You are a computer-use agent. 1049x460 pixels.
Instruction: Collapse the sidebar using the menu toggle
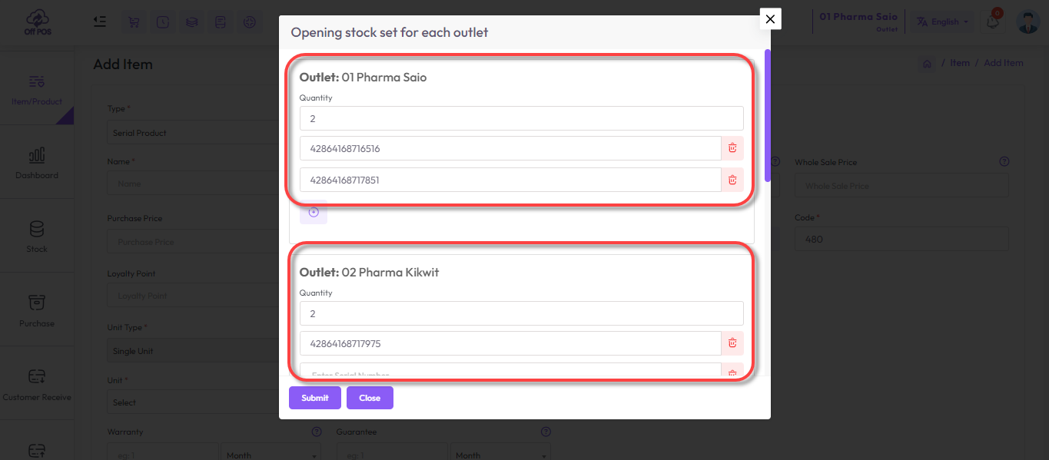(x=99, y=22)
